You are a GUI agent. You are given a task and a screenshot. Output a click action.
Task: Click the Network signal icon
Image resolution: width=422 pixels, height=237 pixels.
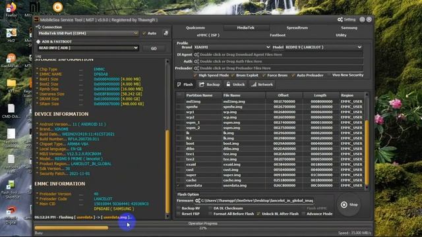click(253, 84)
